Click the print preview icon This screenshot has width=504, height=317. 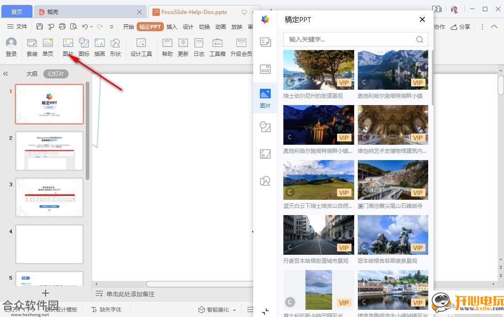(x=74, y=27)
